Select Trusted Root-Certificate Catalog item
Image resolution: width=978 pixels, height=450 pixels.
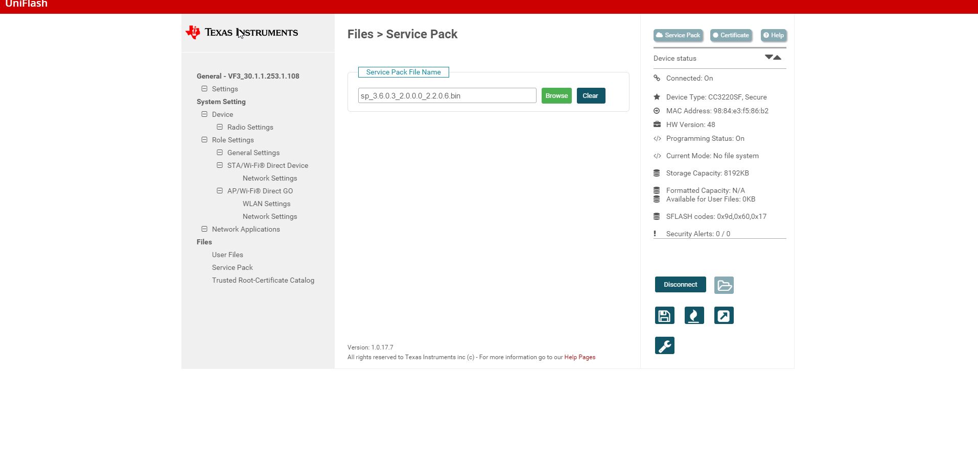[263, 280]
